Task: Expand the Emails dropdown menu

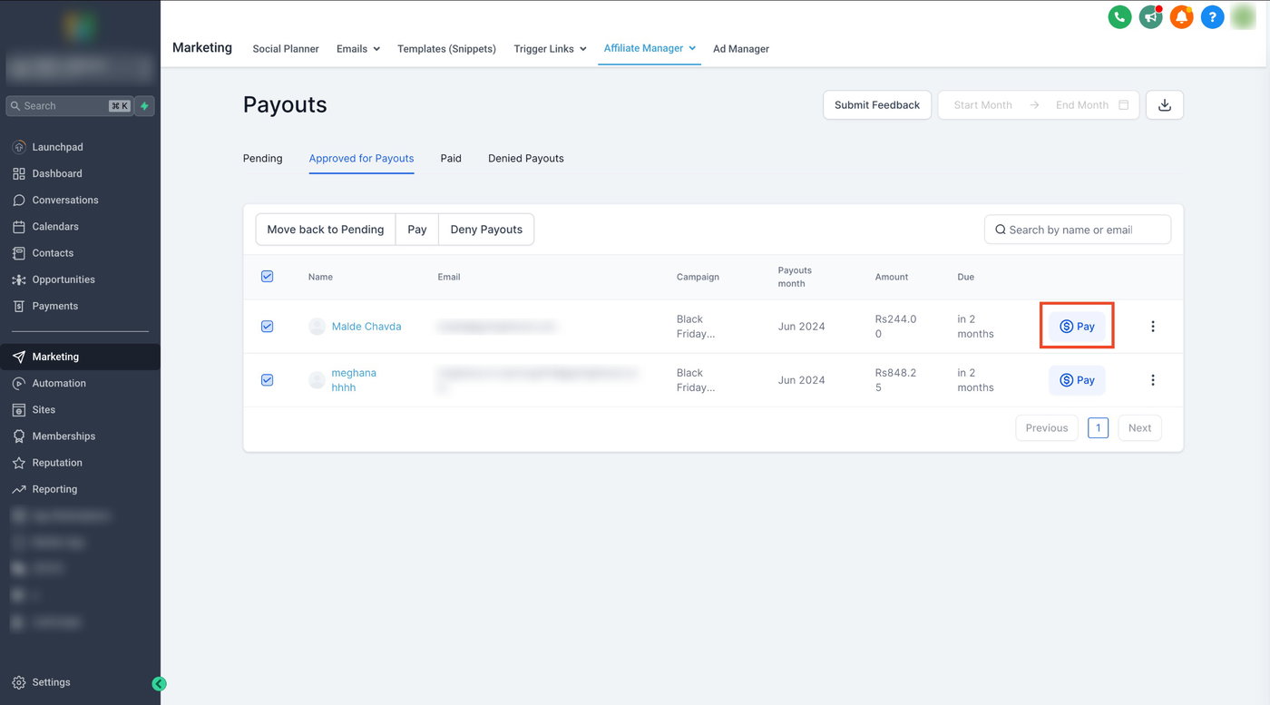Action: [x=357, y=49]
